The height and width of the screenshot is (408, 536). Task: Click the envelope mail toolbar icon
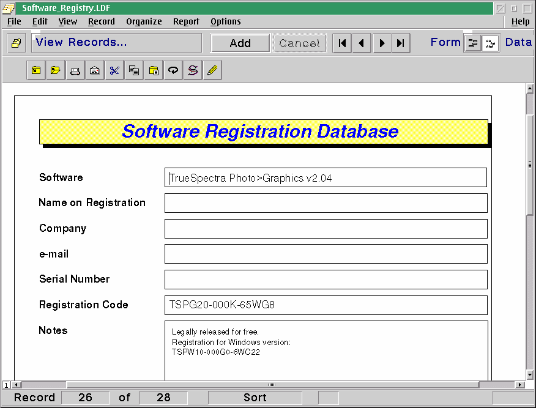[x=95, y=70]
